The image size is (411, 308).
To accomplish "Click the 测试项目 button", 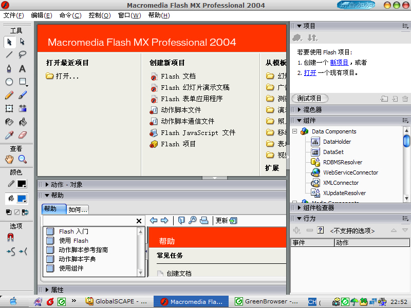I will pyautogui.click(x=309, y=99).
